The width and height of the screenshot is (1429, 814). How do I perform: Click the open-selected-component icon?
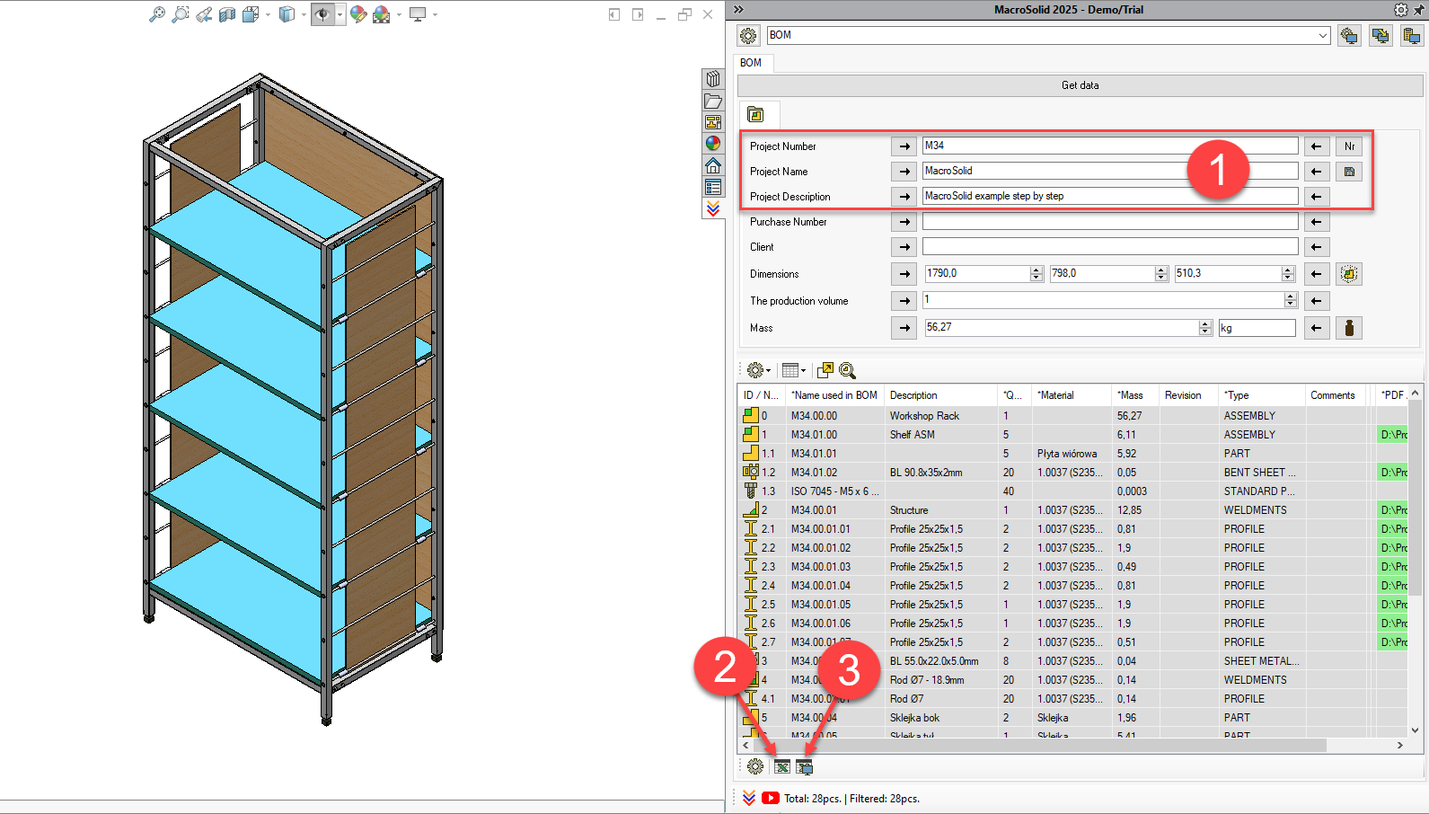tap(825, 370)
